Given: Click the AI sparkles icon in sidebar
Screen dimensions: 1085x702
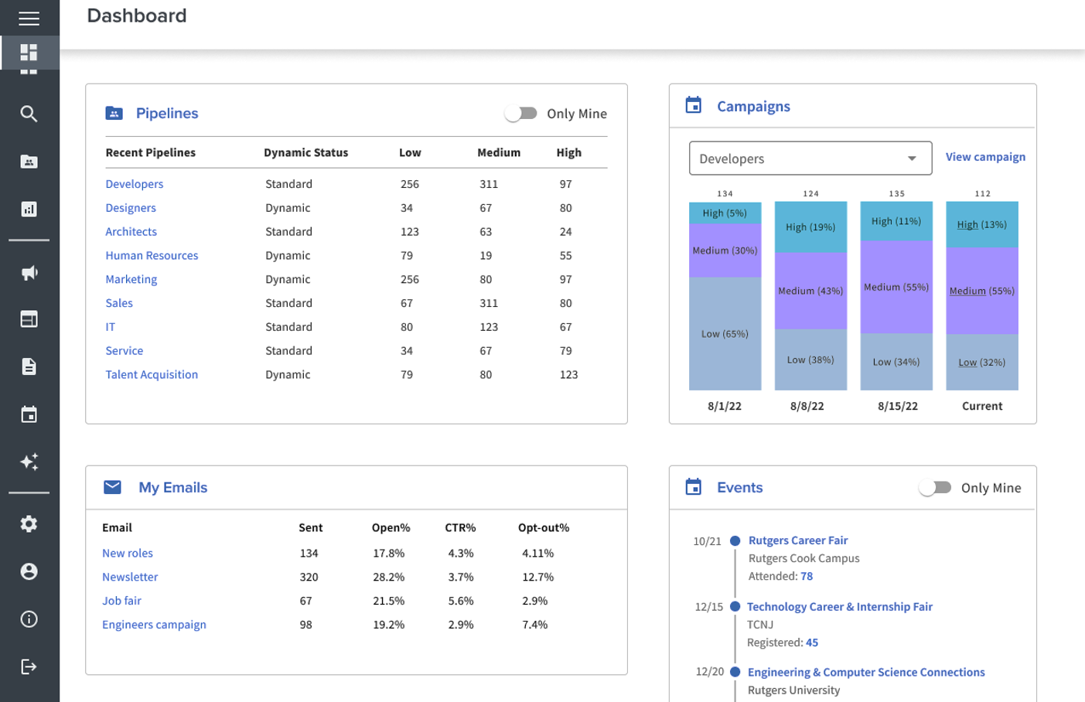Looking at the screenshot, I should pos(29,462).
